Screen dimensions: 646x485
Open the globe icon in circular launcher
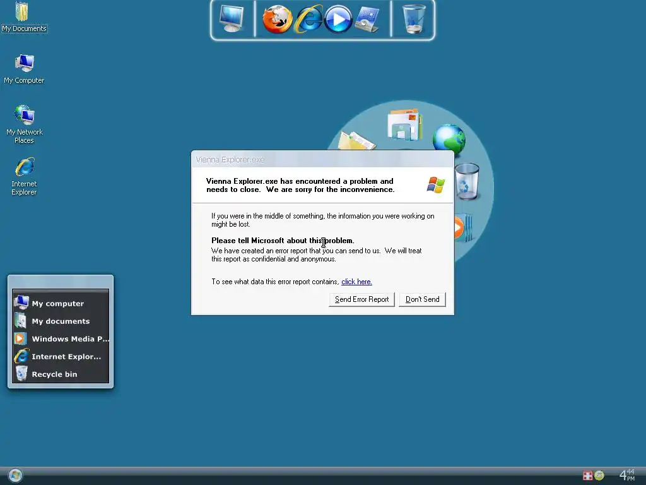(449, 139)
